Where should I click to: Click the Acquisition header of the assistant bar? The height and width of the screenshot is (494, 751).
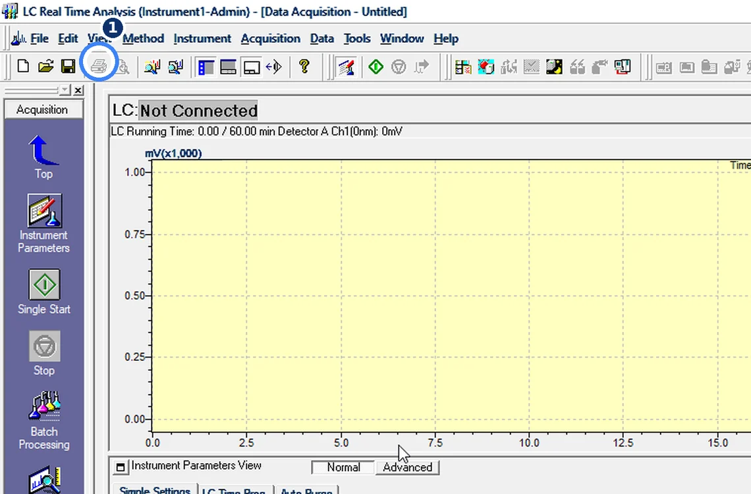point(43,109)
